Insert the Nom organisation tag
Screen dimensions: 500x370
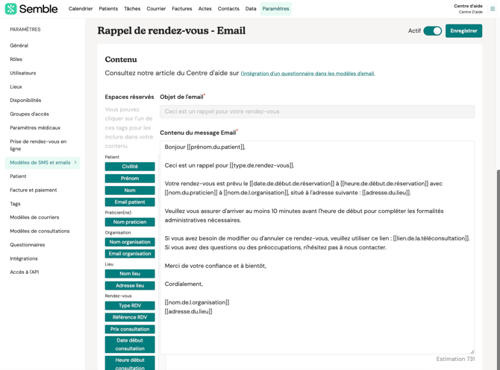(x=130, y=242)
